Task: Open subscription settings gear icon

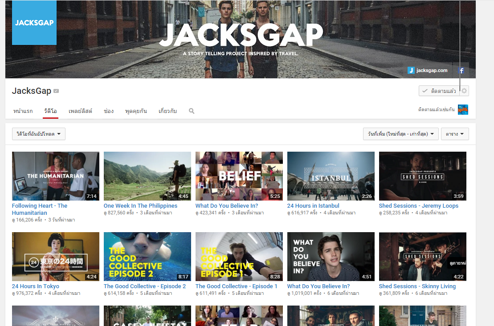Action: point(465,91)
